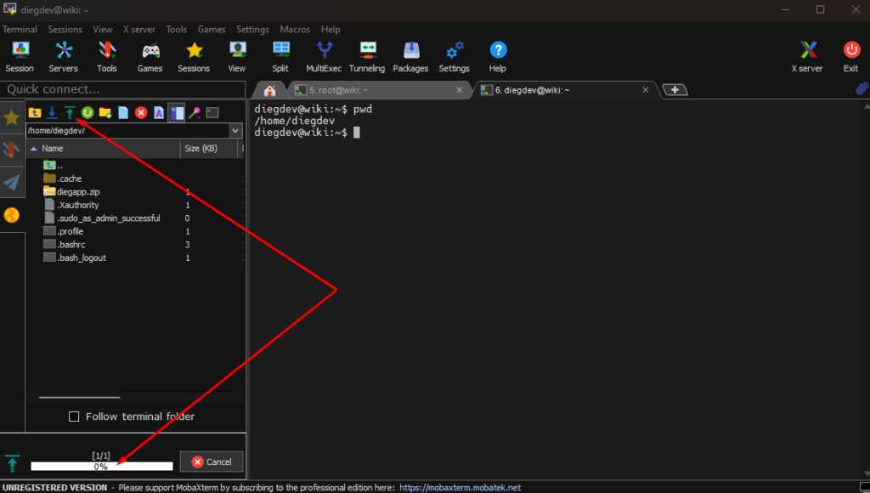
Task: Open the Tools menu
Action: click(177, 30)
